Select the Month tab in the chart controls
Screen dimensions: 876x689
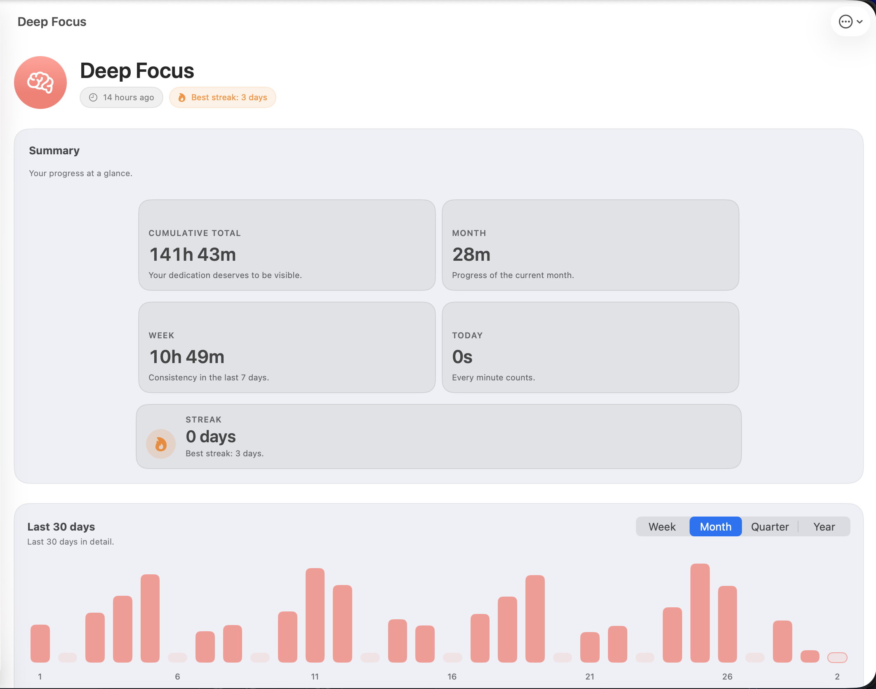point(716,526)
